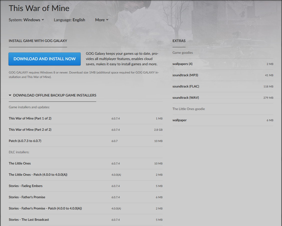Click the Language: English selector
This screenshot has width=282, height=226.
tap(69, 20)
